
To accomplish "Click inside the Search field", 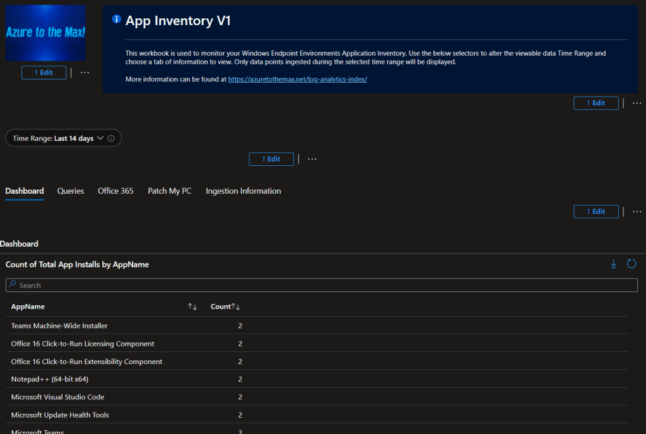I will [x=322, y=285].
